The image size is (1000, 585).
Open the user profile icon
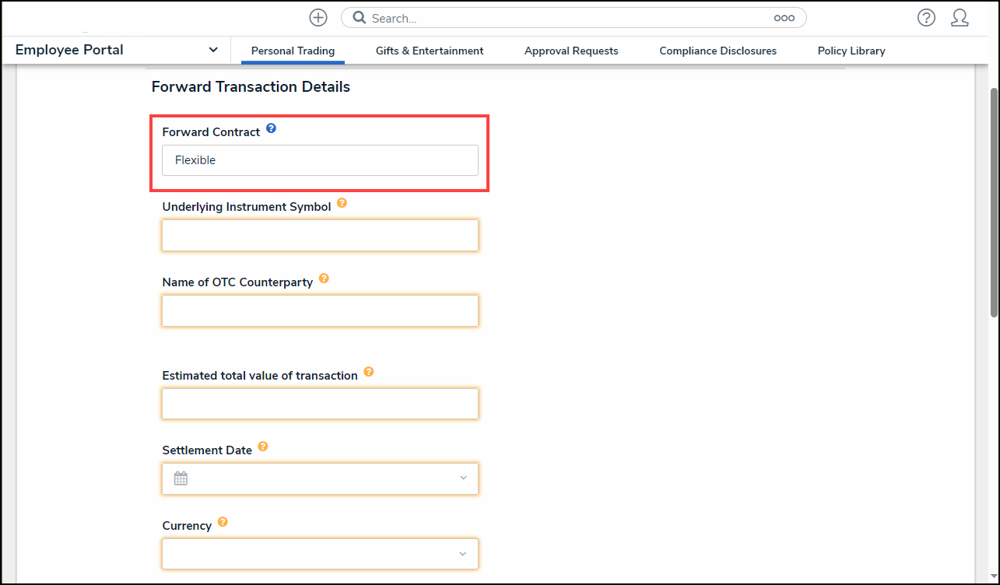960,18
